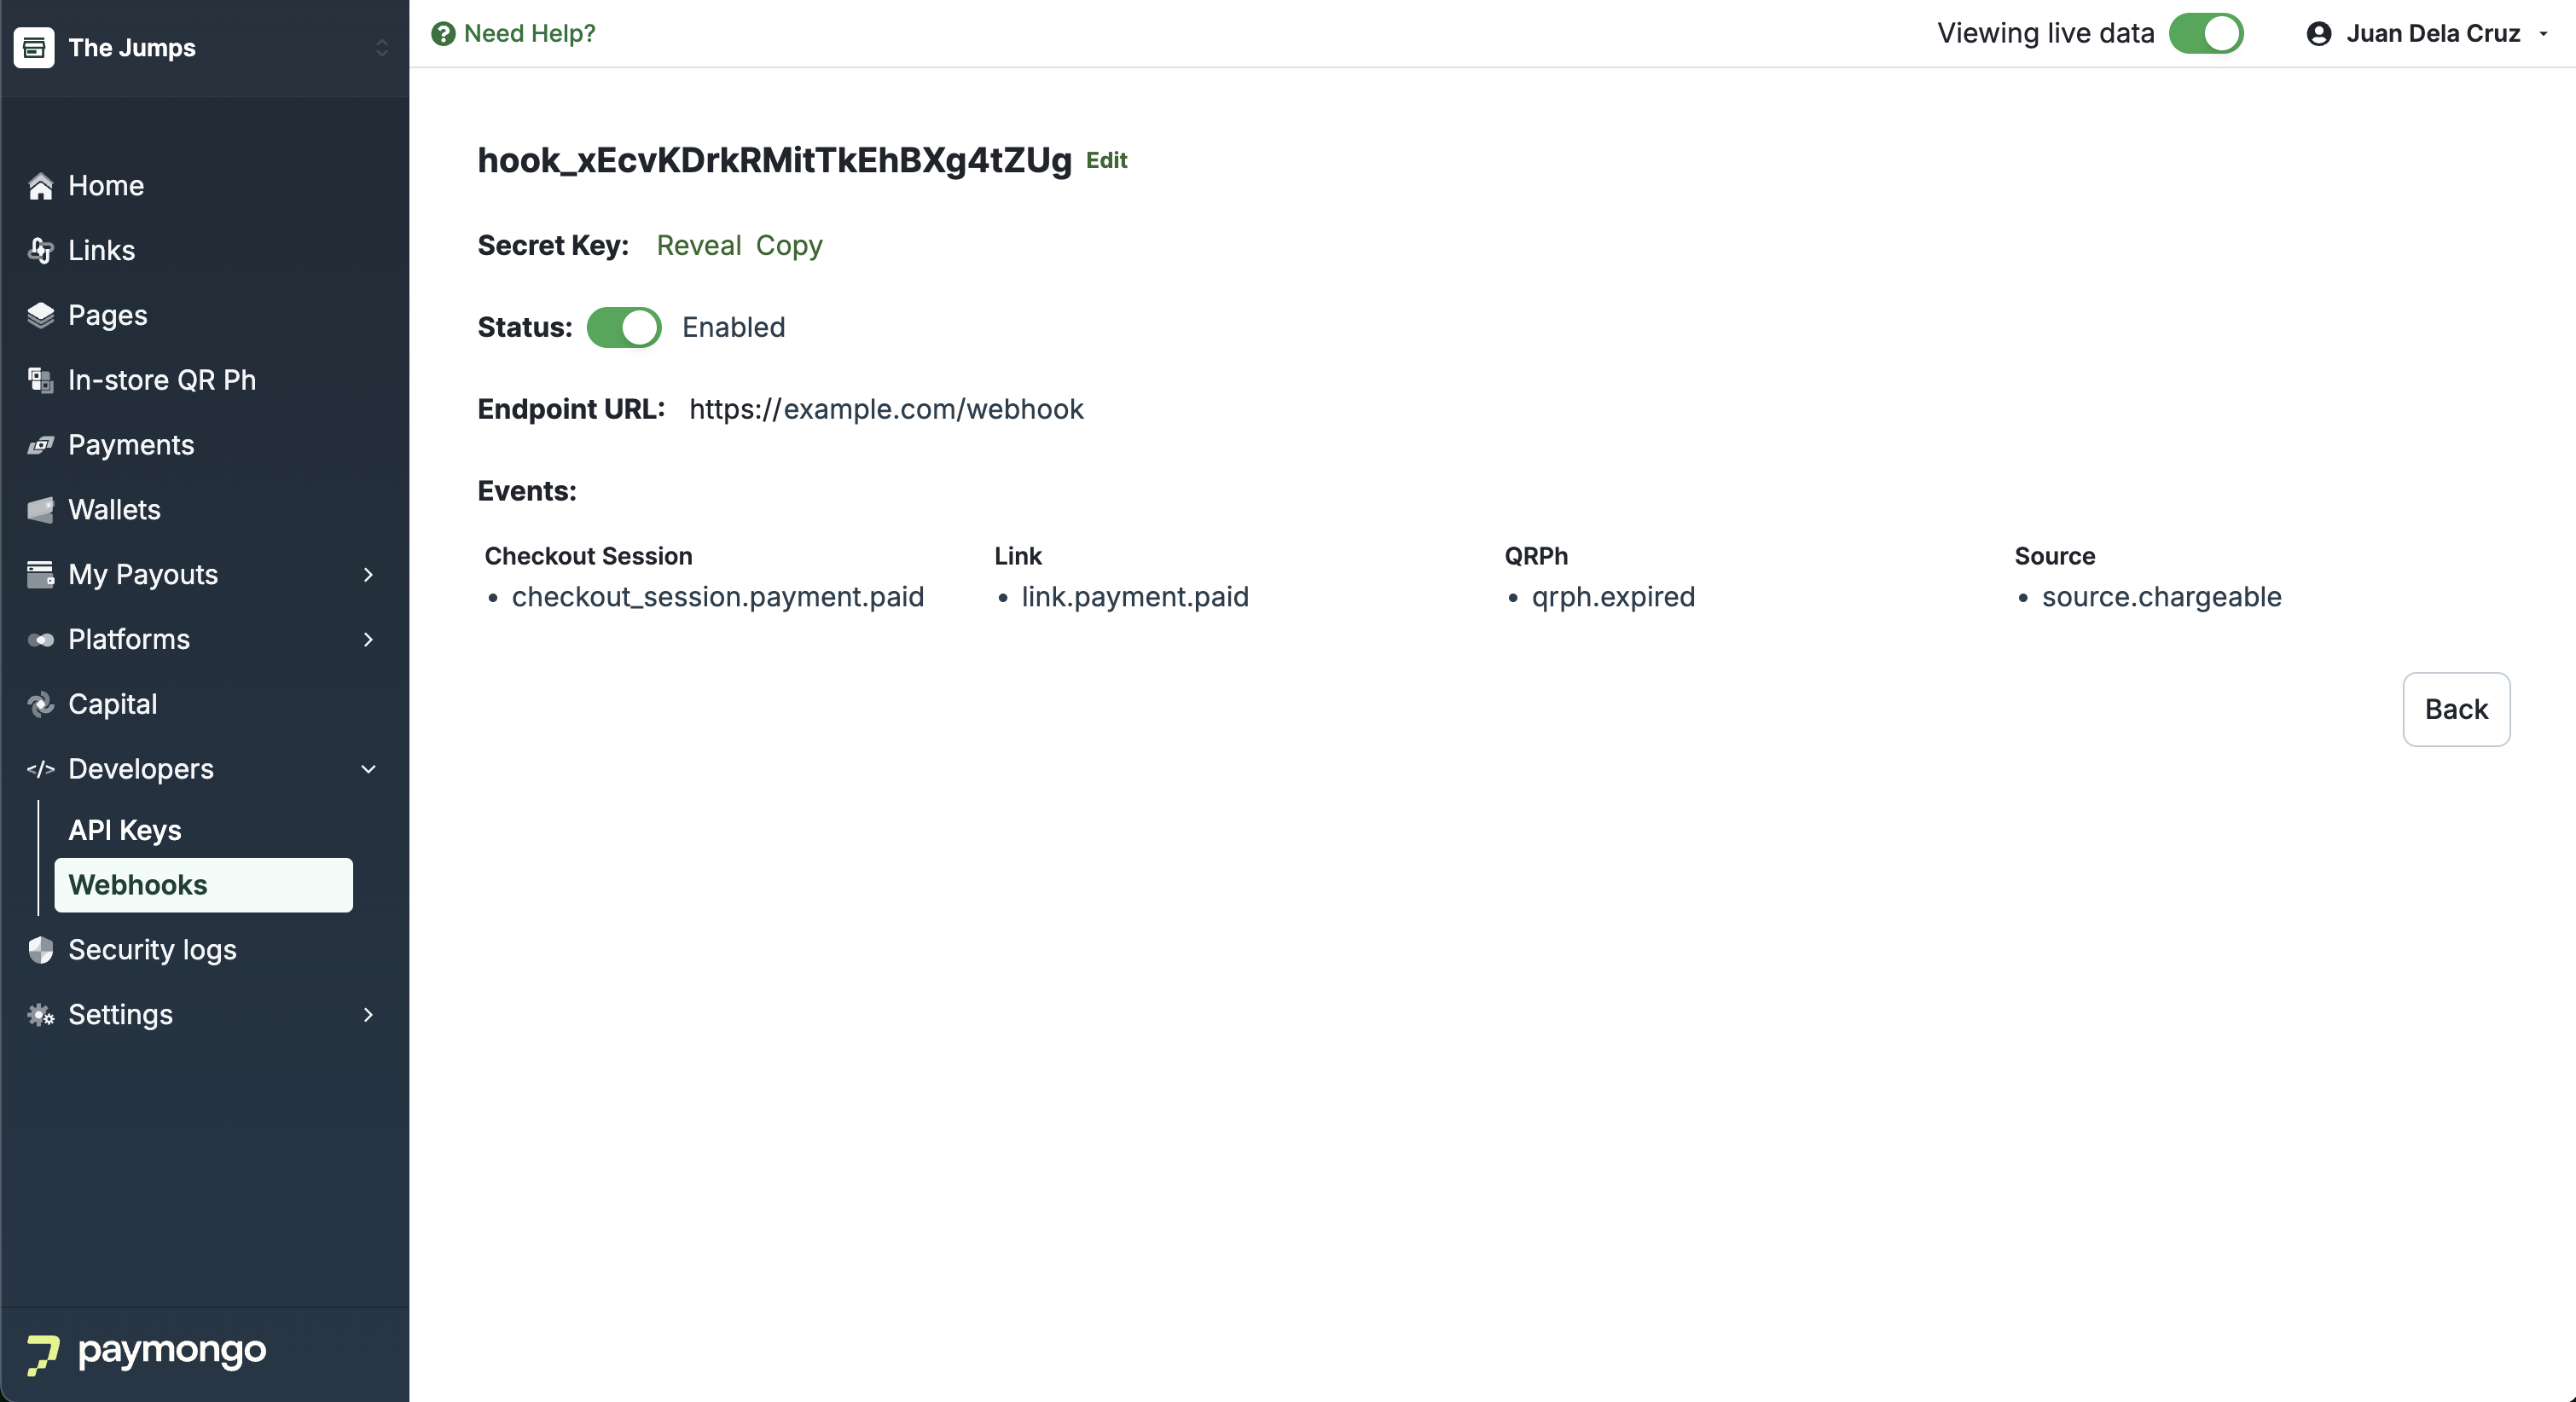Click the Platforms icon
Viewport: 2576px width, 1402px height.
(40, 640)
